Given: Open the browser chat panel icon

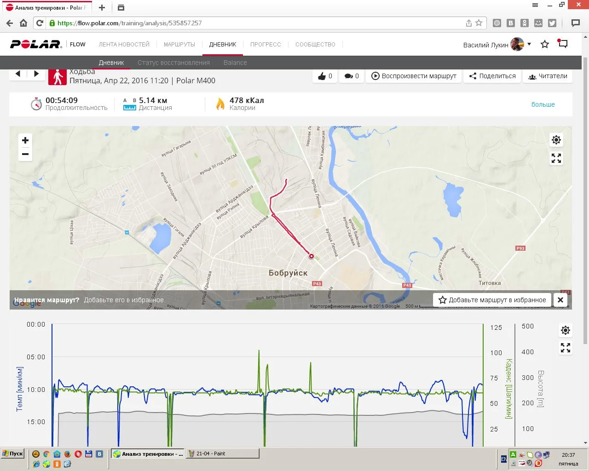Looking at the screenshot, I should click(575, 23).
